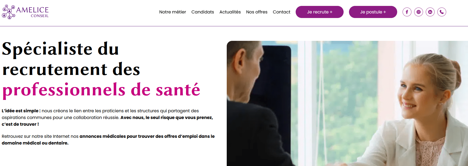Screen dimensions: 468x166
Task: Select the Contact menu link
Action: coord(281,12)
